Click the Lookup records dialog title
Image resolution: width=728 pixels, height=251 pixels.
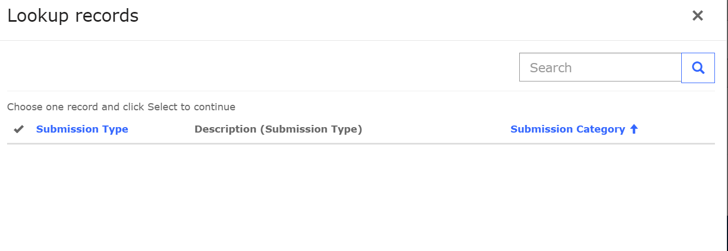coord(73,16)
